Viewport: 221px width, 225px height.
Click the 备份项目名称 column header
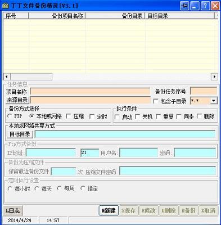click(x=57, y=16)
